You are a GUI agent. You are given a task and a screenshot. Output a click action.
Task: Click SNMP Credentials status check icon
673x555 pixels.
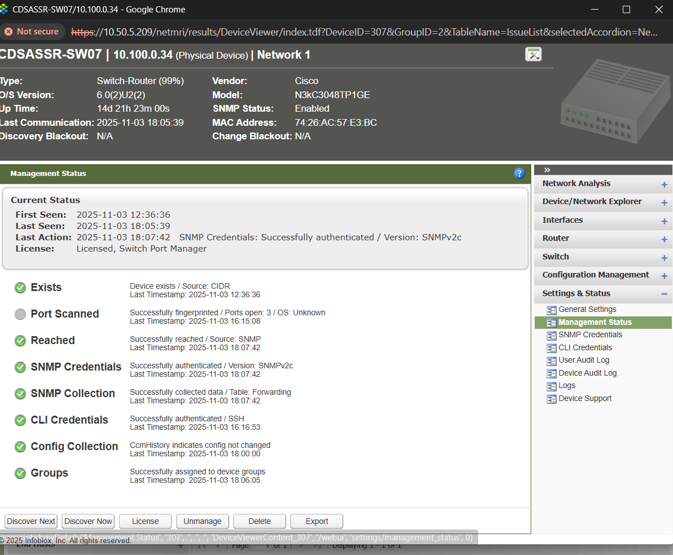point(20,368)
